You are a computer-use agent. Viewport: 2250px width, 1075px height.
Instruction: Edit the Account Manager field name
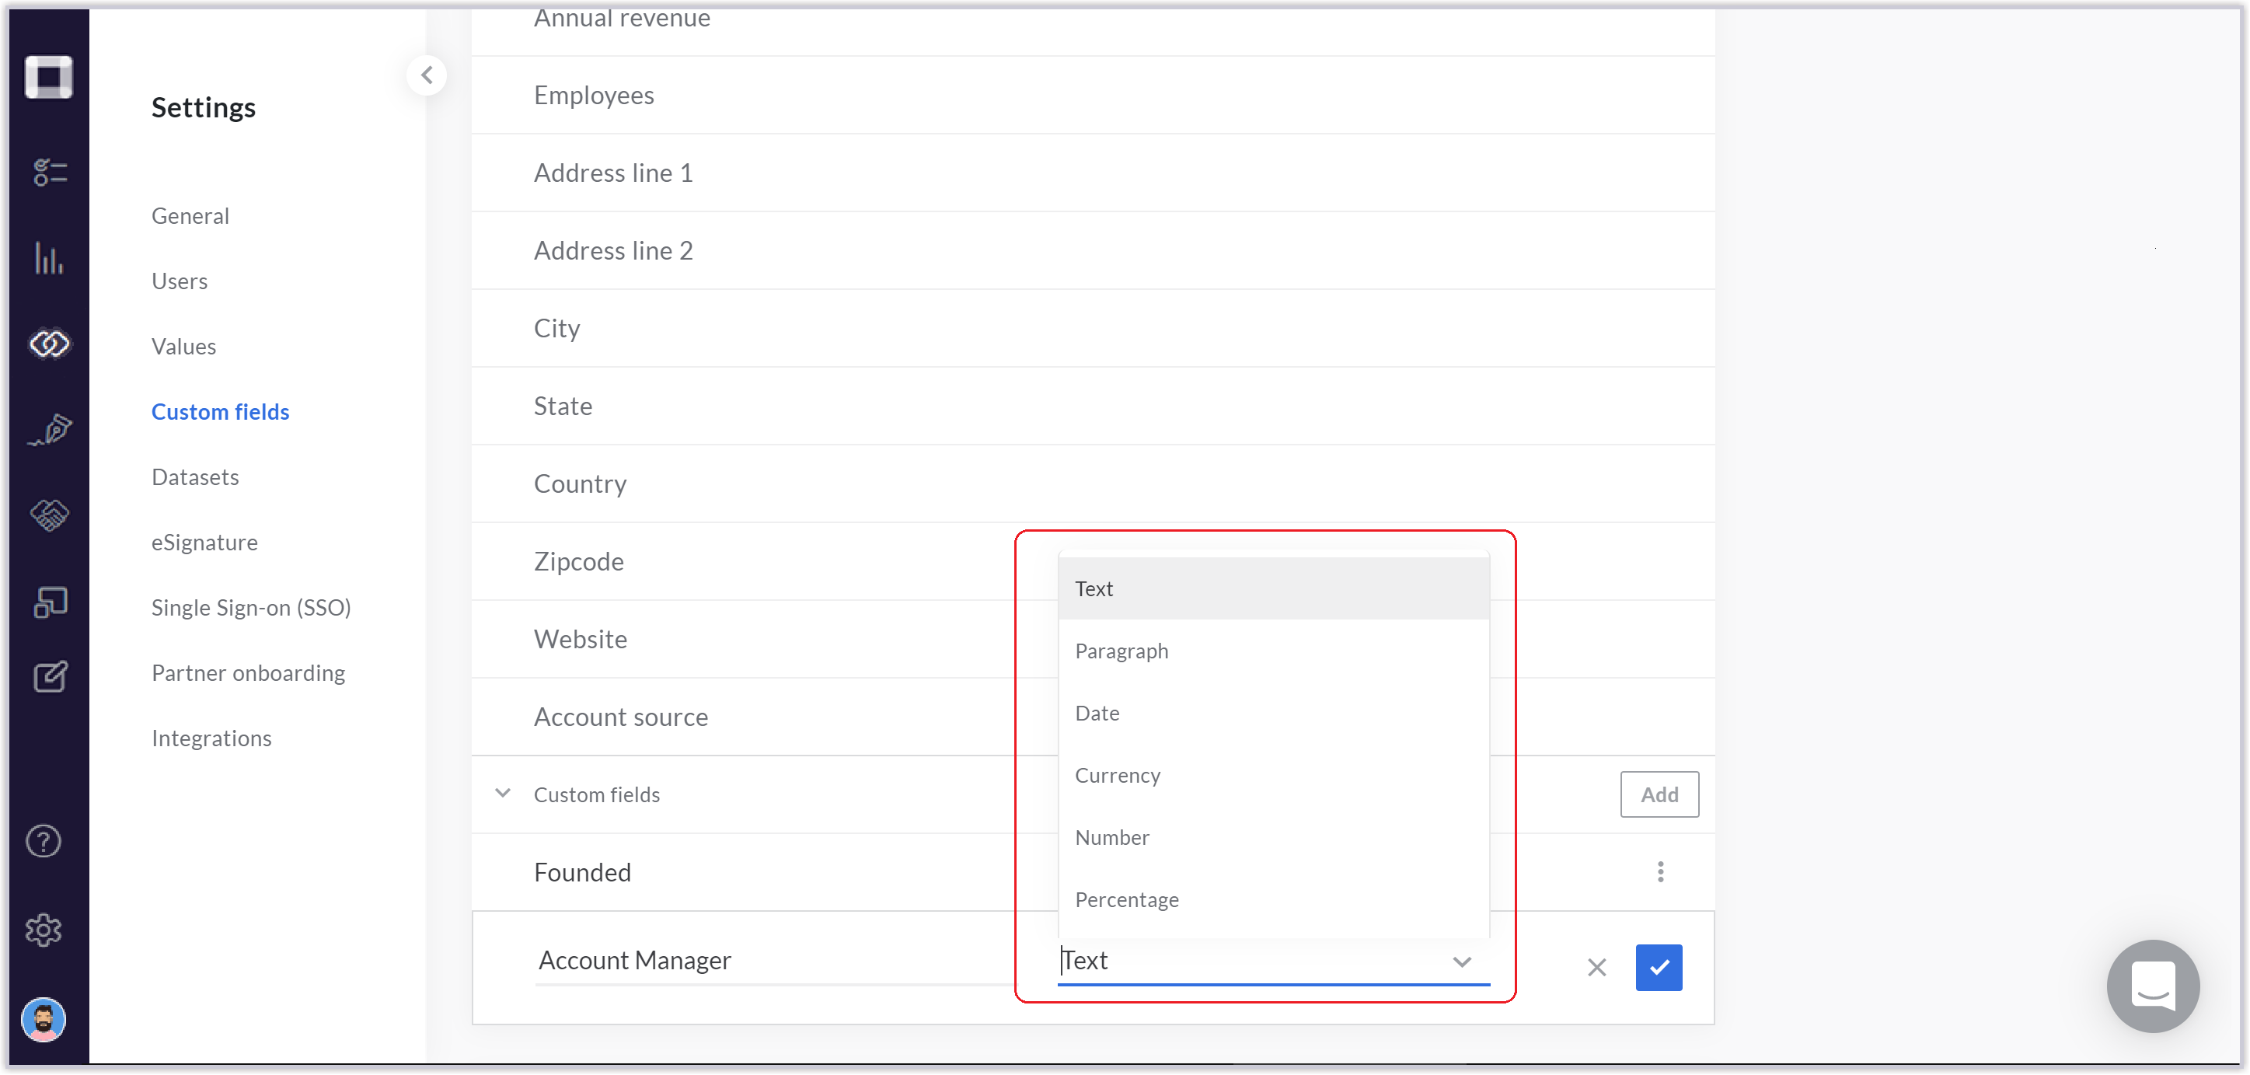pos(635,960)
